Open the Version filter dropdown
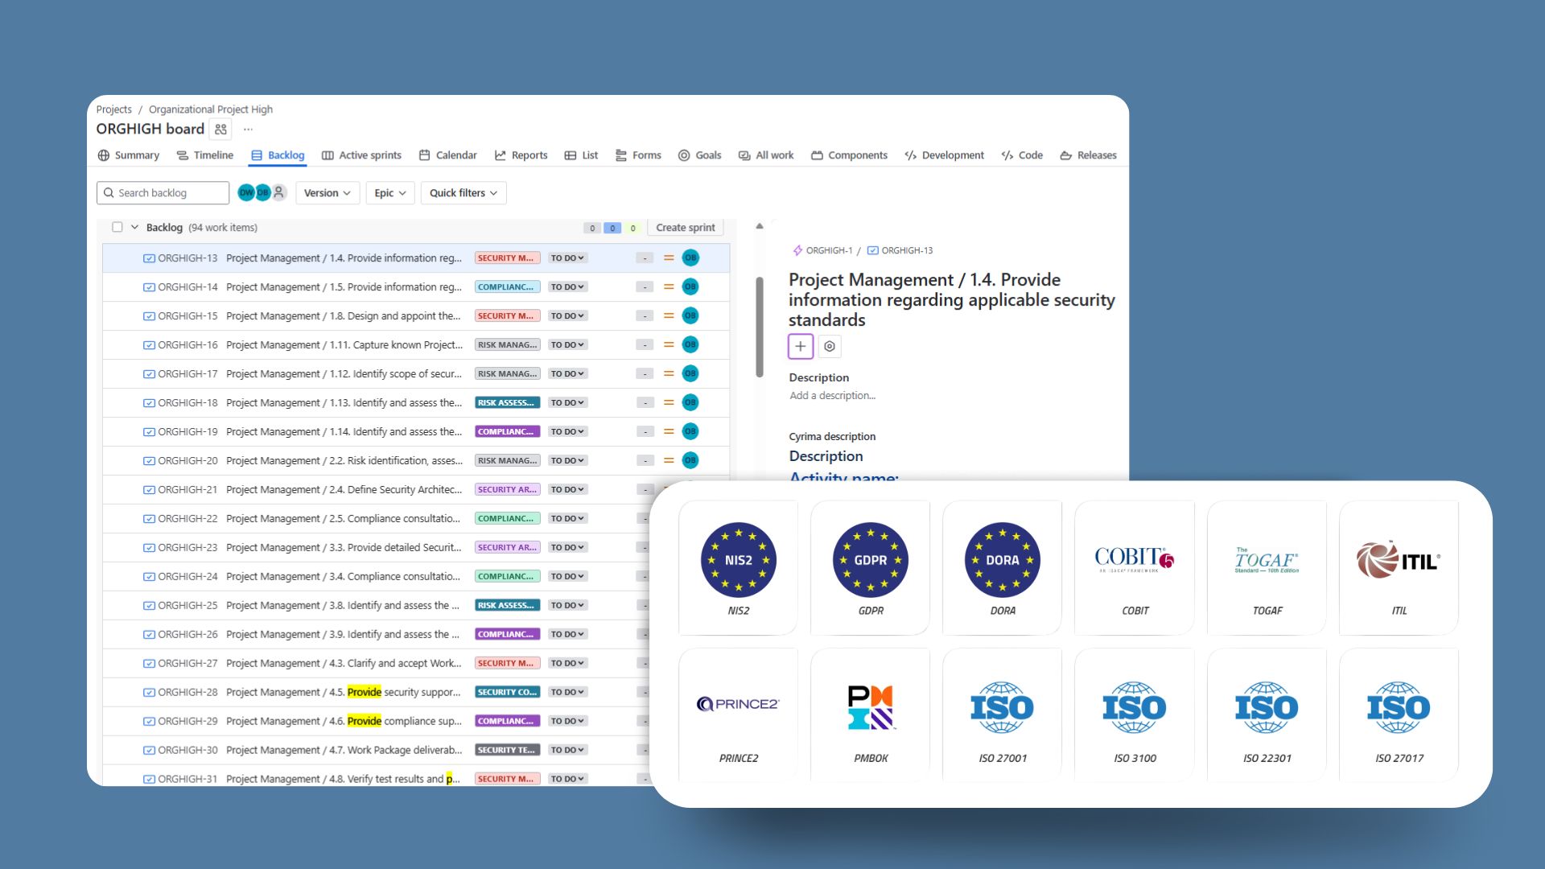This screenshot has height=869, width=1545. pos(328,193)
